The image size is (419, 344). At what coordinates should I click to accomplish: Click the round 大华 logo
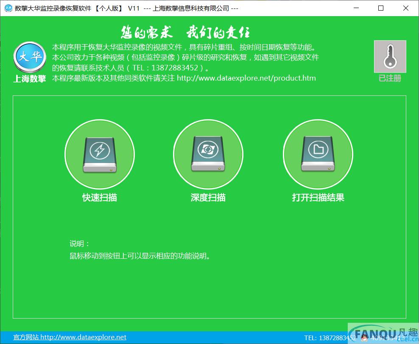[30, 58]
